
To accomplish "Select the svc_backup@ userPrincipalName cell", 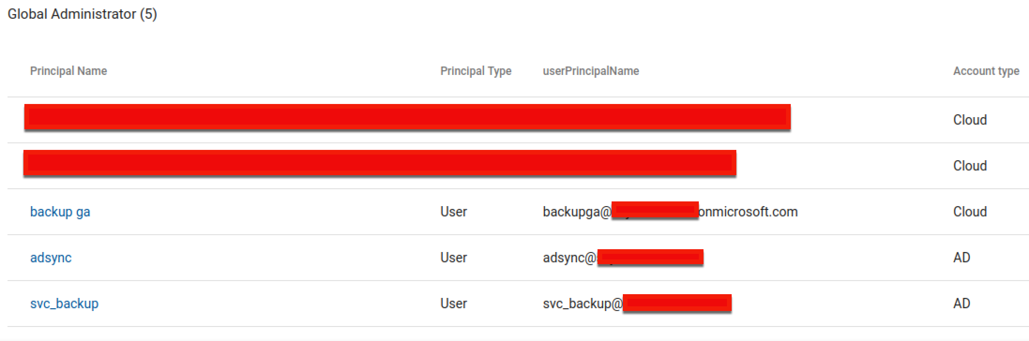I will 637,304.
